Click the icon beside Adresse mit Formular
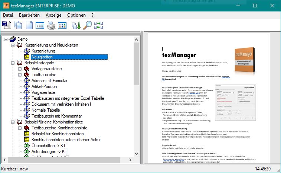The height and width of the screenshot is (173, 281). tap(27, 80)
